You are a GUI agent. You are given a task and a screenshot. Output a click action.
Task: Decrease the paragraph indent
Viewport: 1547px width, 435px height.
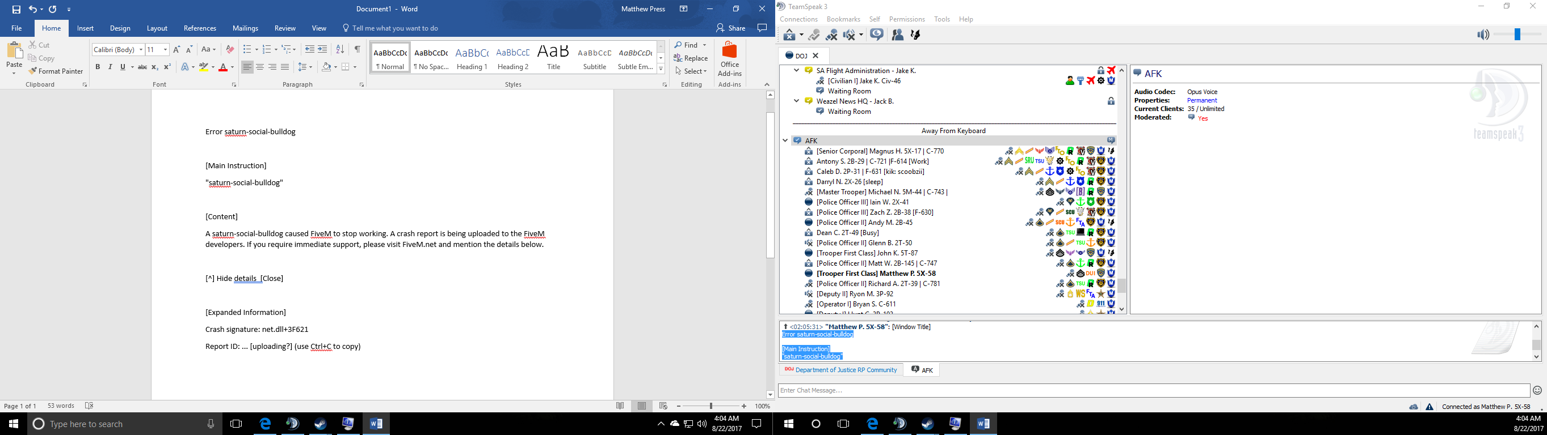[310, 49]
